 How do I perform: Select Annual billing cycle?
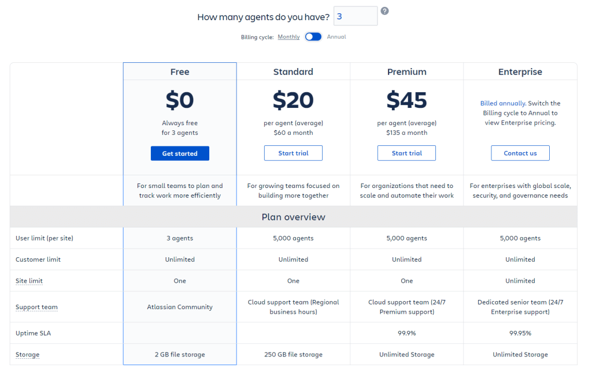pos(336,37)
